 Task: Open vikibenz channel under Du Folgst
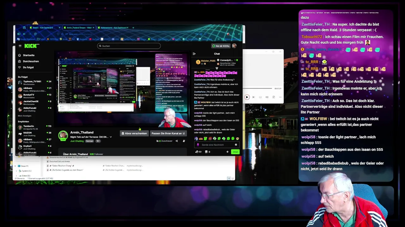[34, 89]
